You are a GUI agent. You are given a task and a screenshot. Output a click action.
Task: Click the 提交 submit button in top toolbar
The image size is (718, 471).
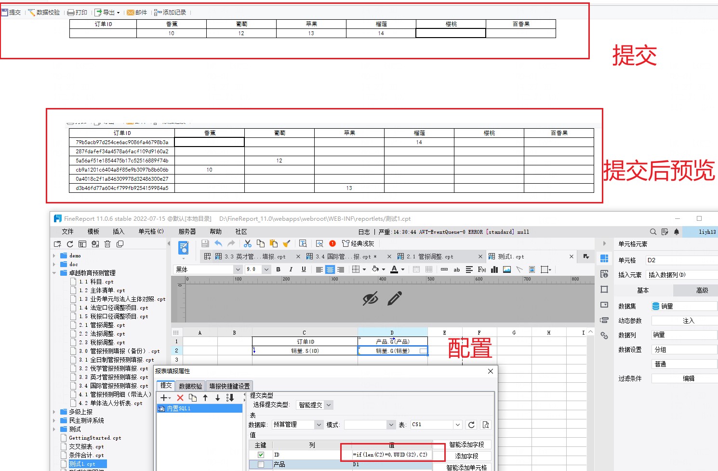coord(11,13)
